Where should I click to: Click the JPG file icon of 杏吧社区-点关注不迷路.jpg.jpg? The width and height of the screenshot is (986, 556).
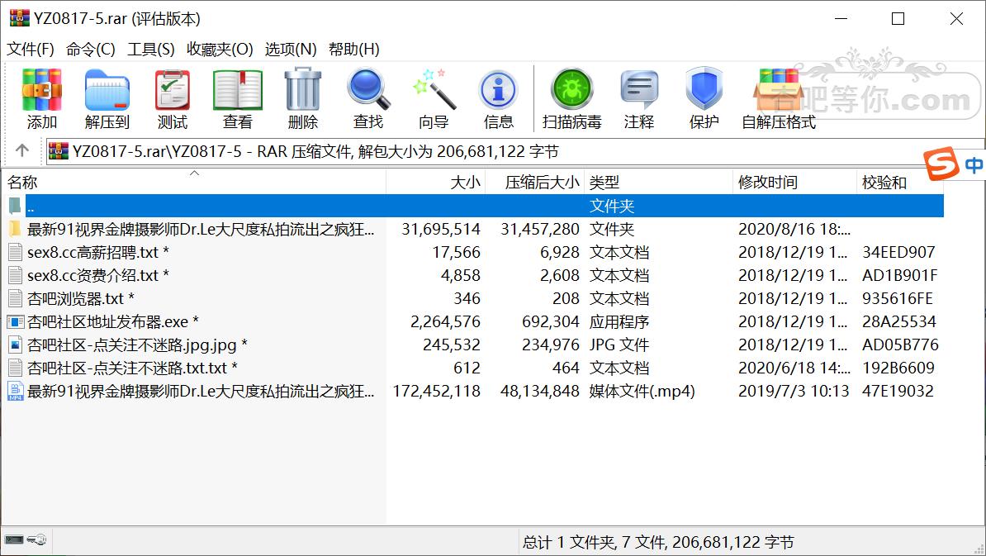[x=15, y=345]
